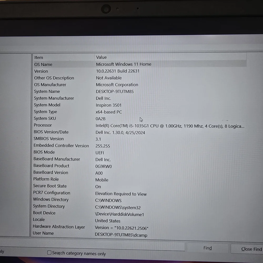
Task: Select the Version row label
Action: 41,71
